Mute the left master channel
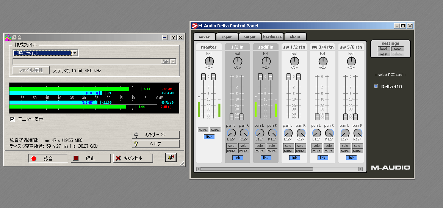The image size is (443, 208). (x=203, y=130)
